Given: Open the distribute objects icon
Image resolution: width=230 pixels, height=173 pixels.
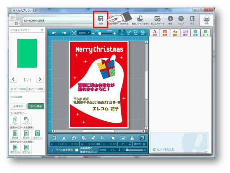Looking at the screenshot, I should [103, 138].
